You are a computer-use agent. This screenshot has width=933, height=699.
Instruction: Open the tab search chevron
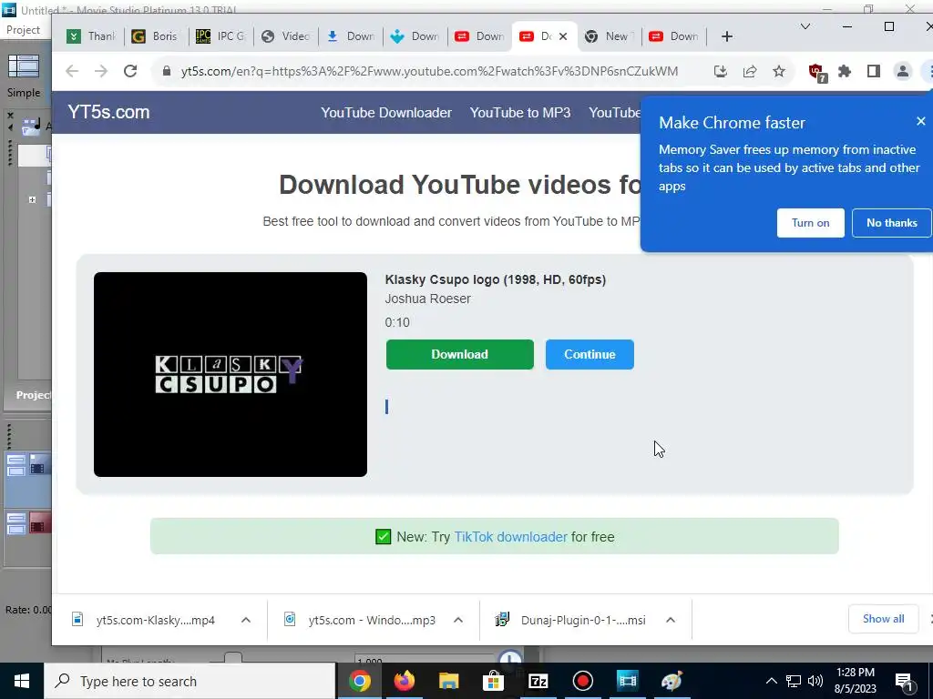(805, 26)
